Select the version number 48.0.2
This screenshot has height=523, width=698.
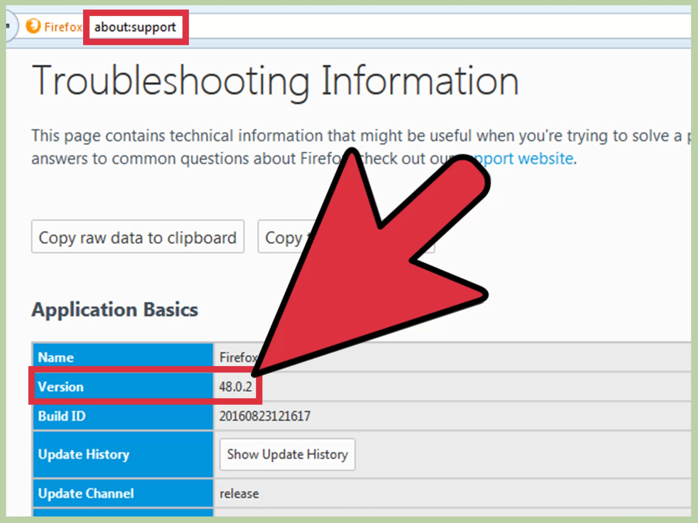pos(235,387)
